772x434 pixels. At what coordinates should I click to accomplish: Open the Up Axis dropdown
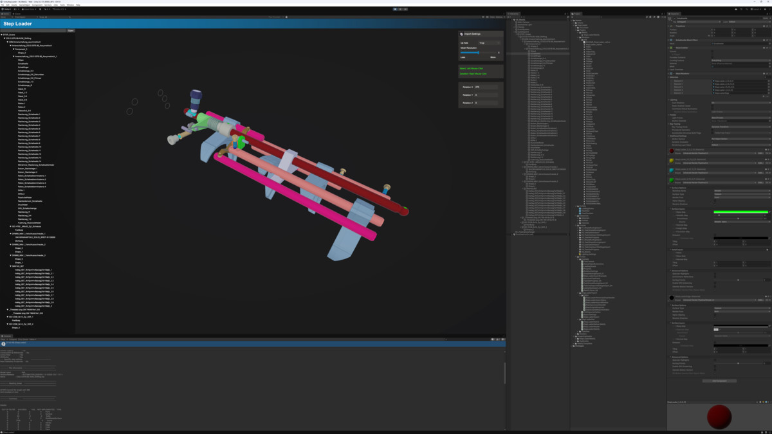(x=489, y=43)
